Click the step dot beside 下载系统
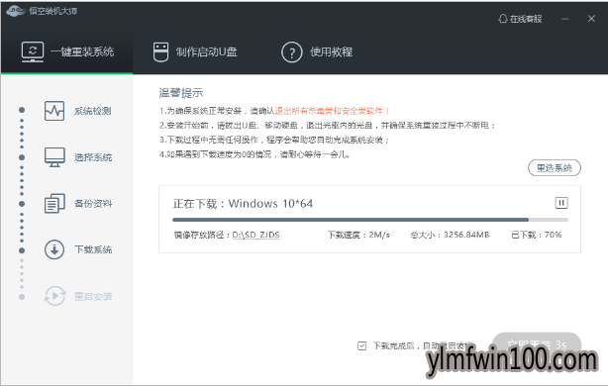608x386 pixels. 22,250
